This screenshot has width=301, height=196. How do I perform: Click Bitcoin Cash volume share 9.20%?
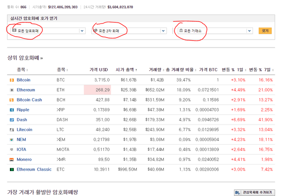[x=185, y=100]
